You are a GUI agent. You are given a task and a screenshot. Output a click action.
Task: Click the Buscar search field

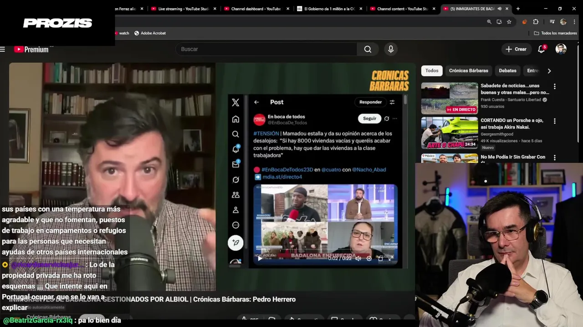[266, 49]
